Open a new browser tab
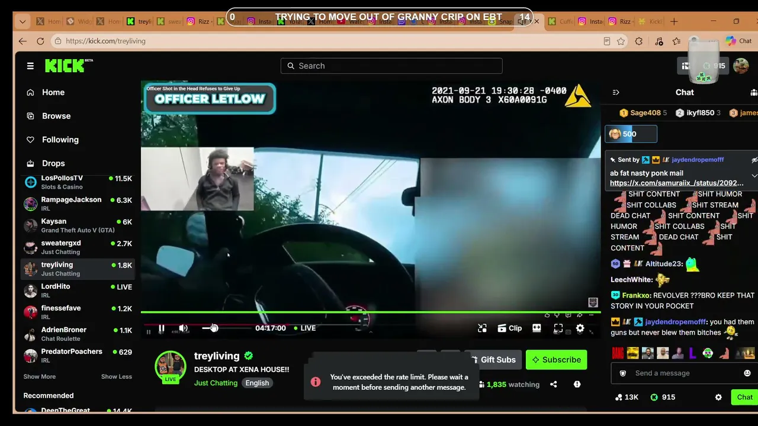 (674, 21)
